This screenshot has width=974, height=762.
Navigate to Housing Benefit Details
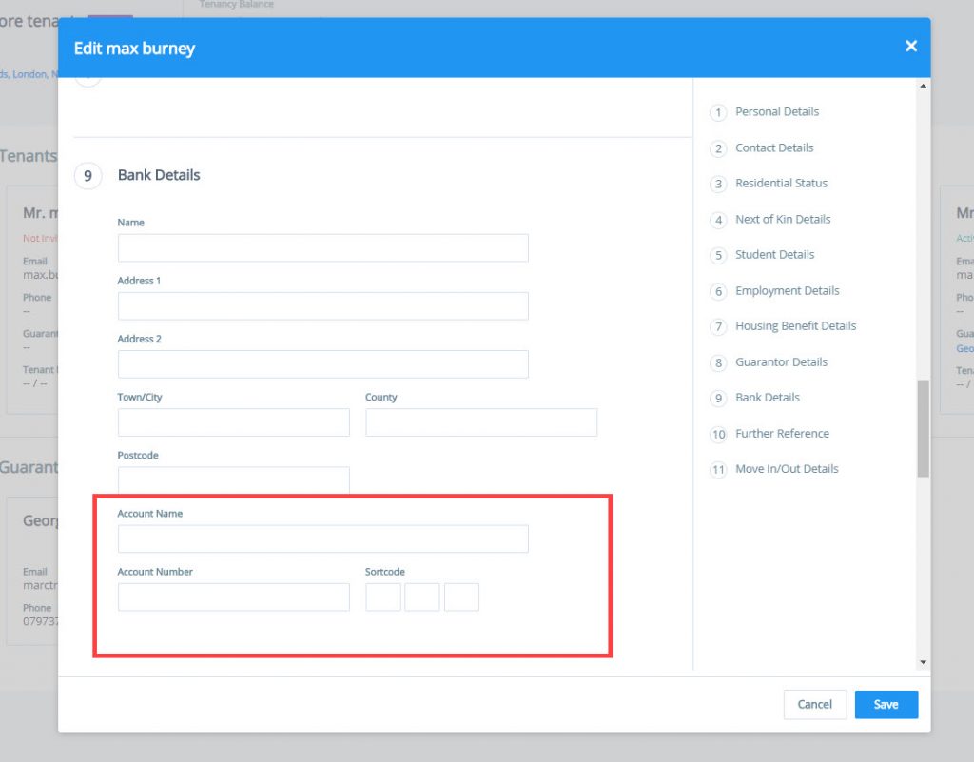796,326
